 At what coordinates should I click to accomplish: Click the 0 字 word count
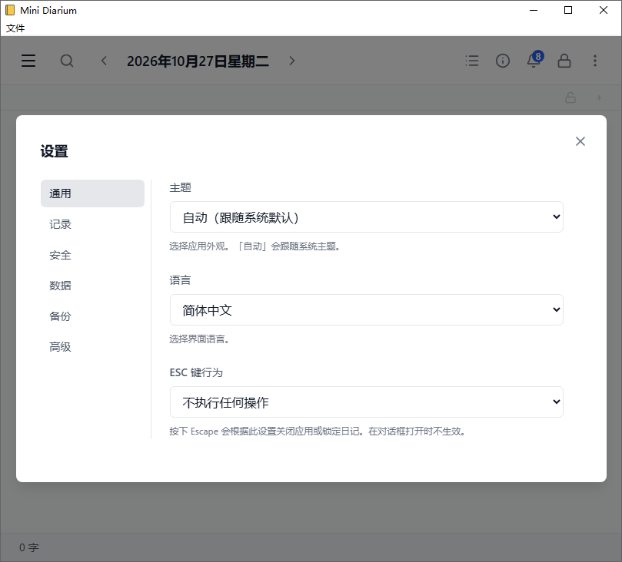[x=29, y=547]
